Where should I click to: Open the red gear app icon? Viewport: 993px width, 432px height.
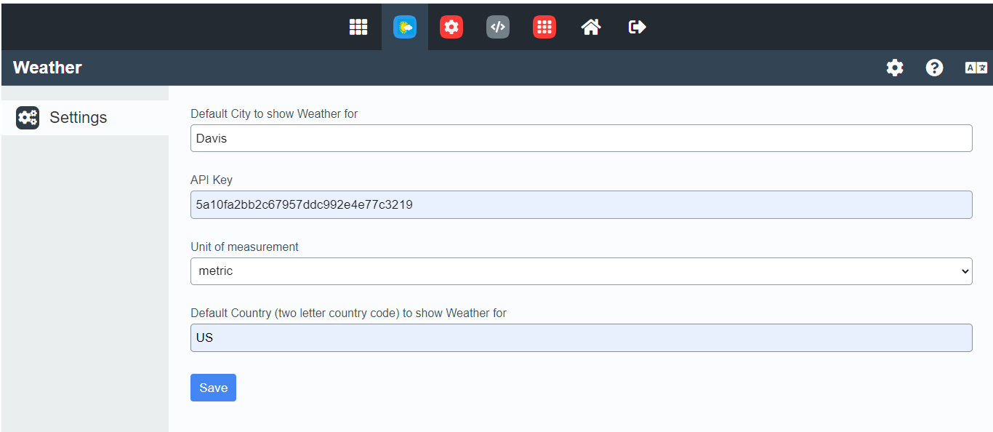tap(451, 27)
